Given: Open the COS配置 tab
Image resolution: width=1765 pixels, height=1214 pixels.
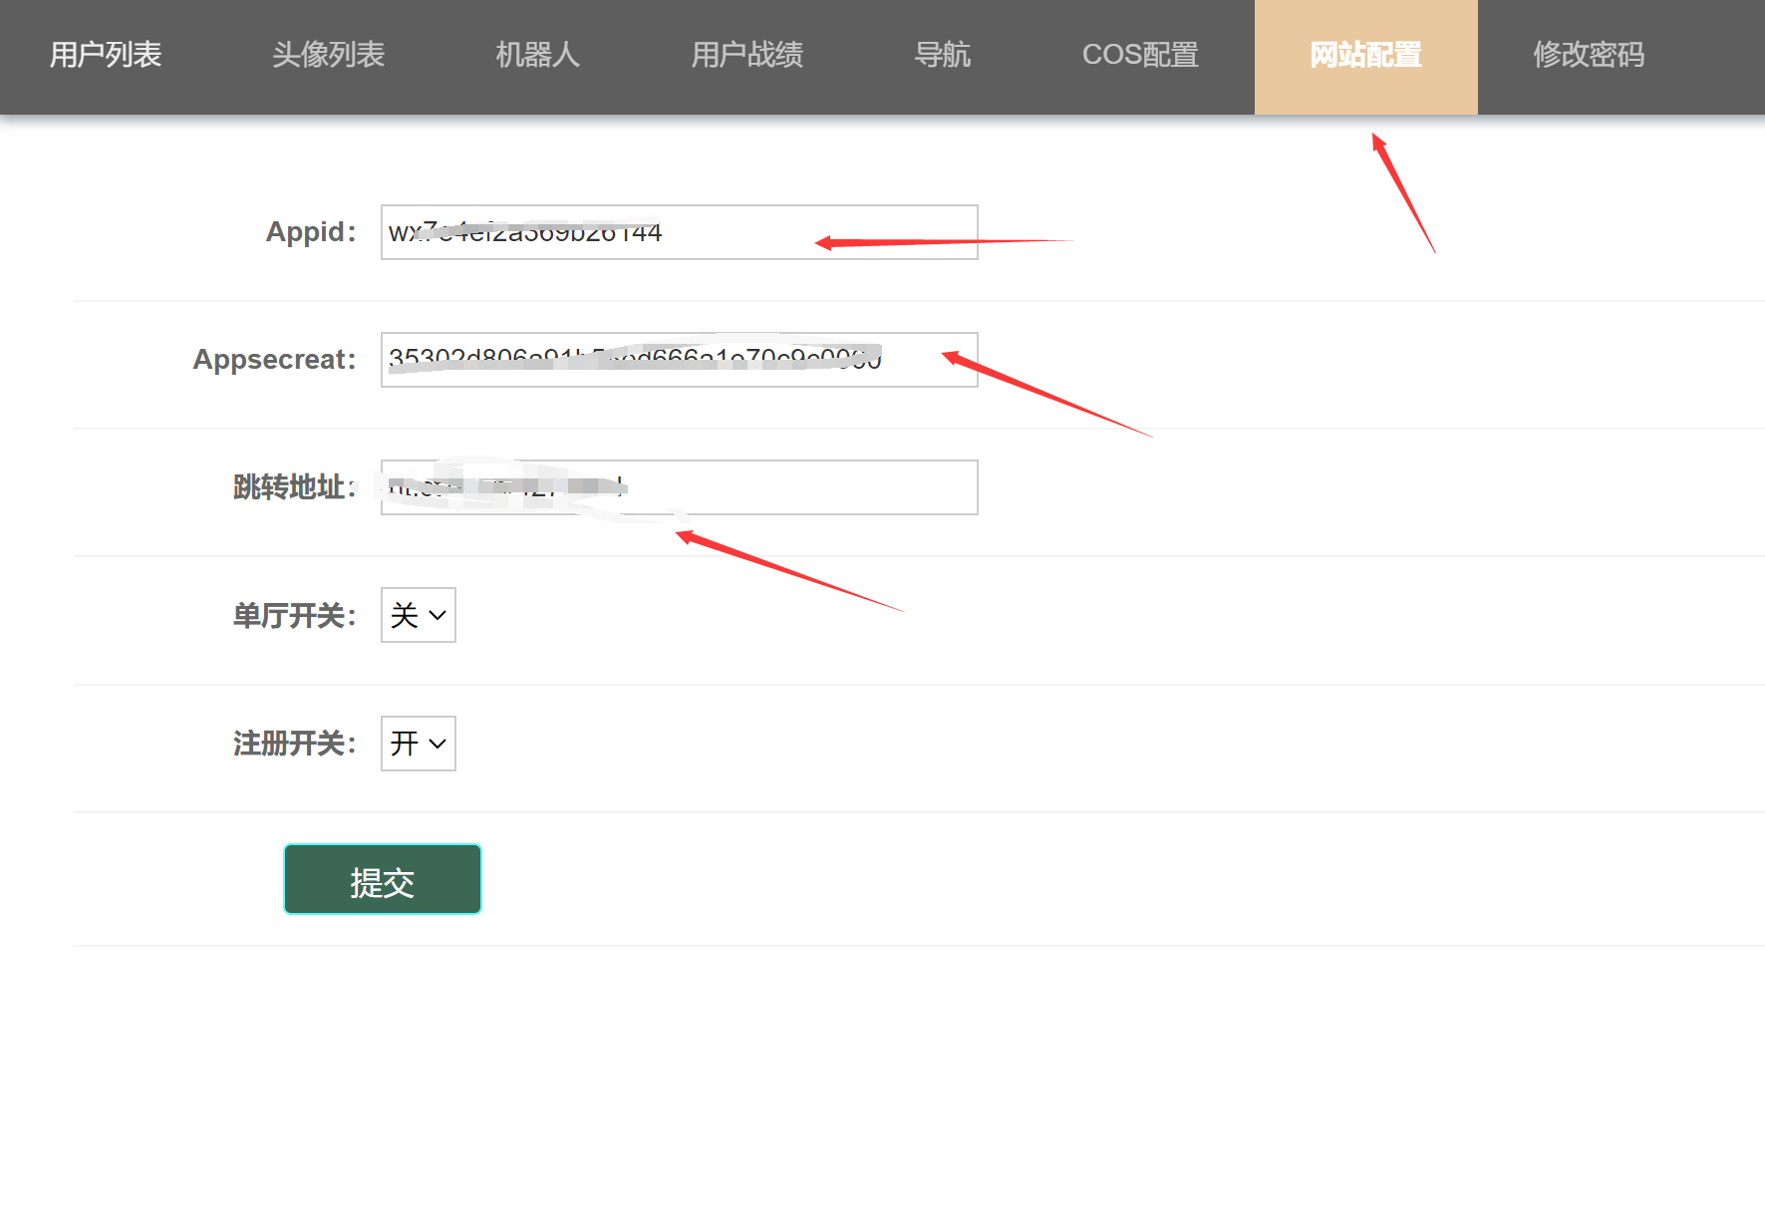Looking at the screenshot, I should pyautogui.click(x=1140, y=55).
